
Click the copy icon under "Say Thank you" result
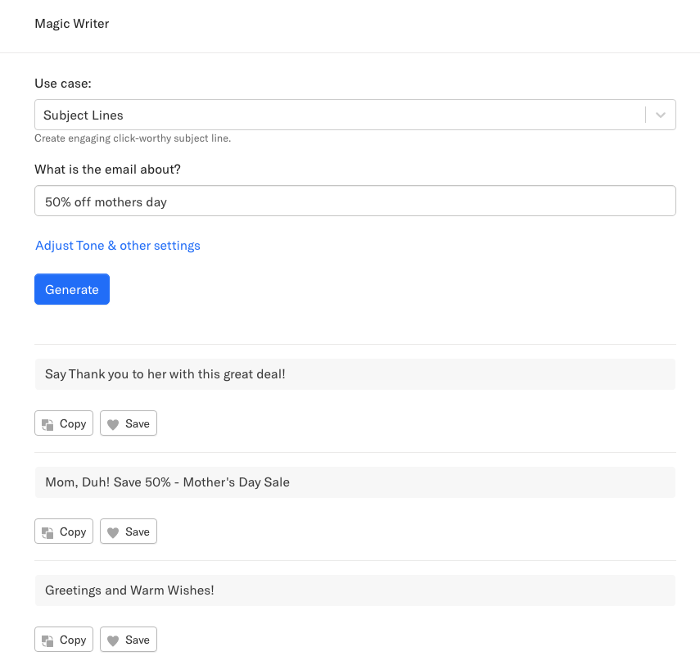coord(47,424)
